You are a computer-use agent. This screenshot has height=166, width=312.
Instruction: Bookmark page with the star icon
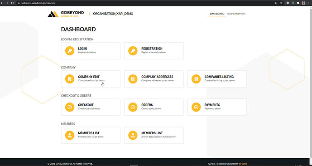point(281,3)
